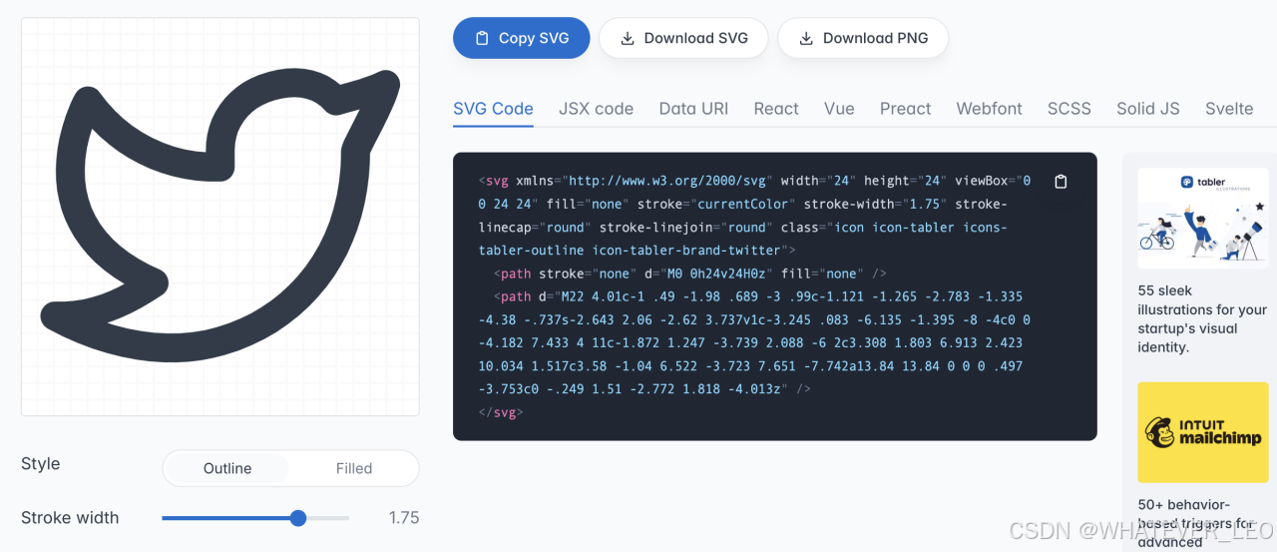This screenshot has width=1277, height=552.
Task: Choose the Outline style option
Action: point(227,468)
